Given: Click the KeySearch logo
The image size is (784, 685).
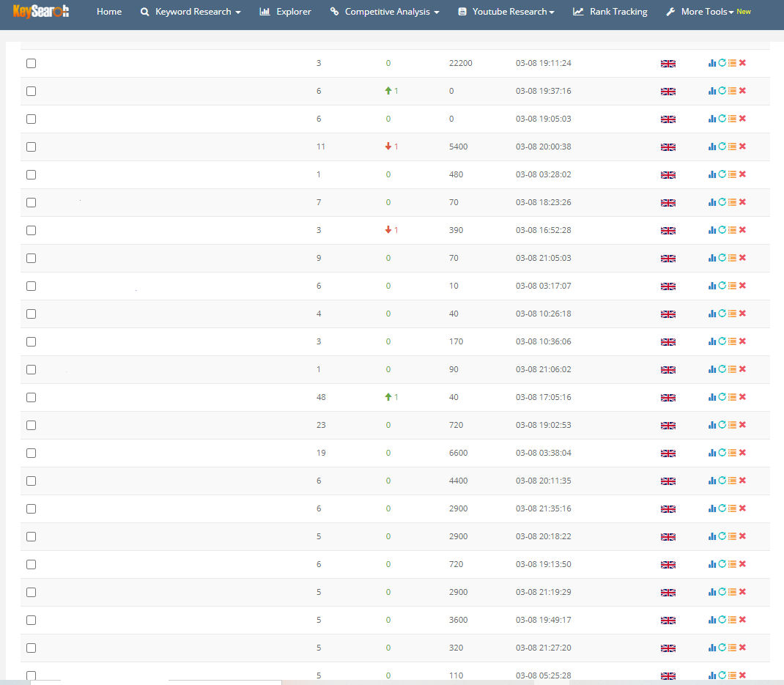Looking at the screenshot, I should (41, 11).
